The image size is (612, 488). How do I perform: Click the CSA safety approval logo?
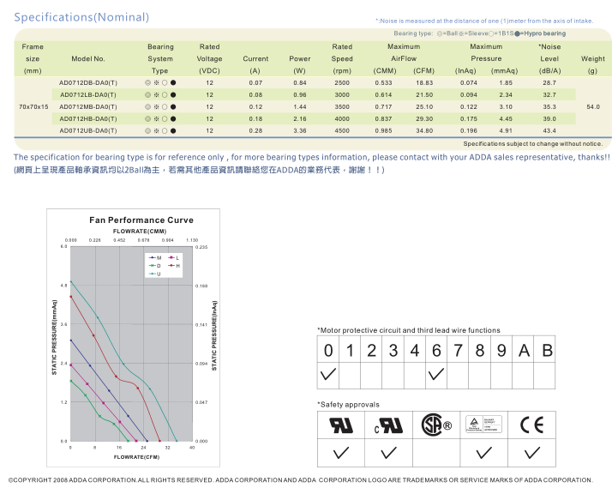[x=436, y=425]
